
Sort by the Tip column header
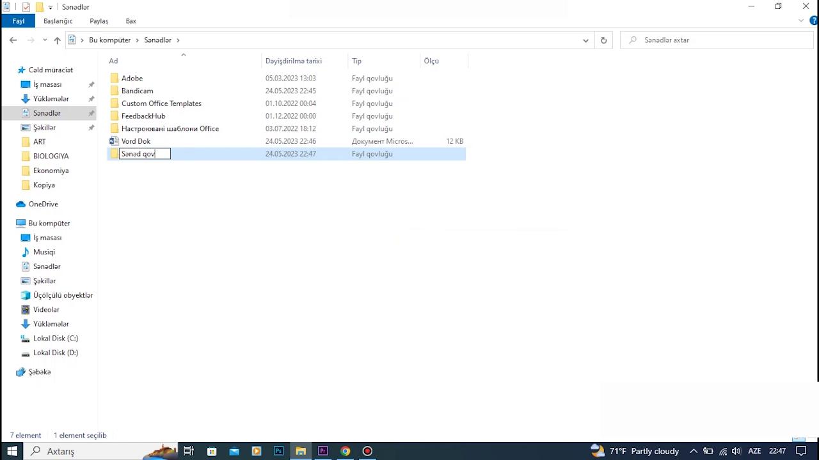pos(384,61)
